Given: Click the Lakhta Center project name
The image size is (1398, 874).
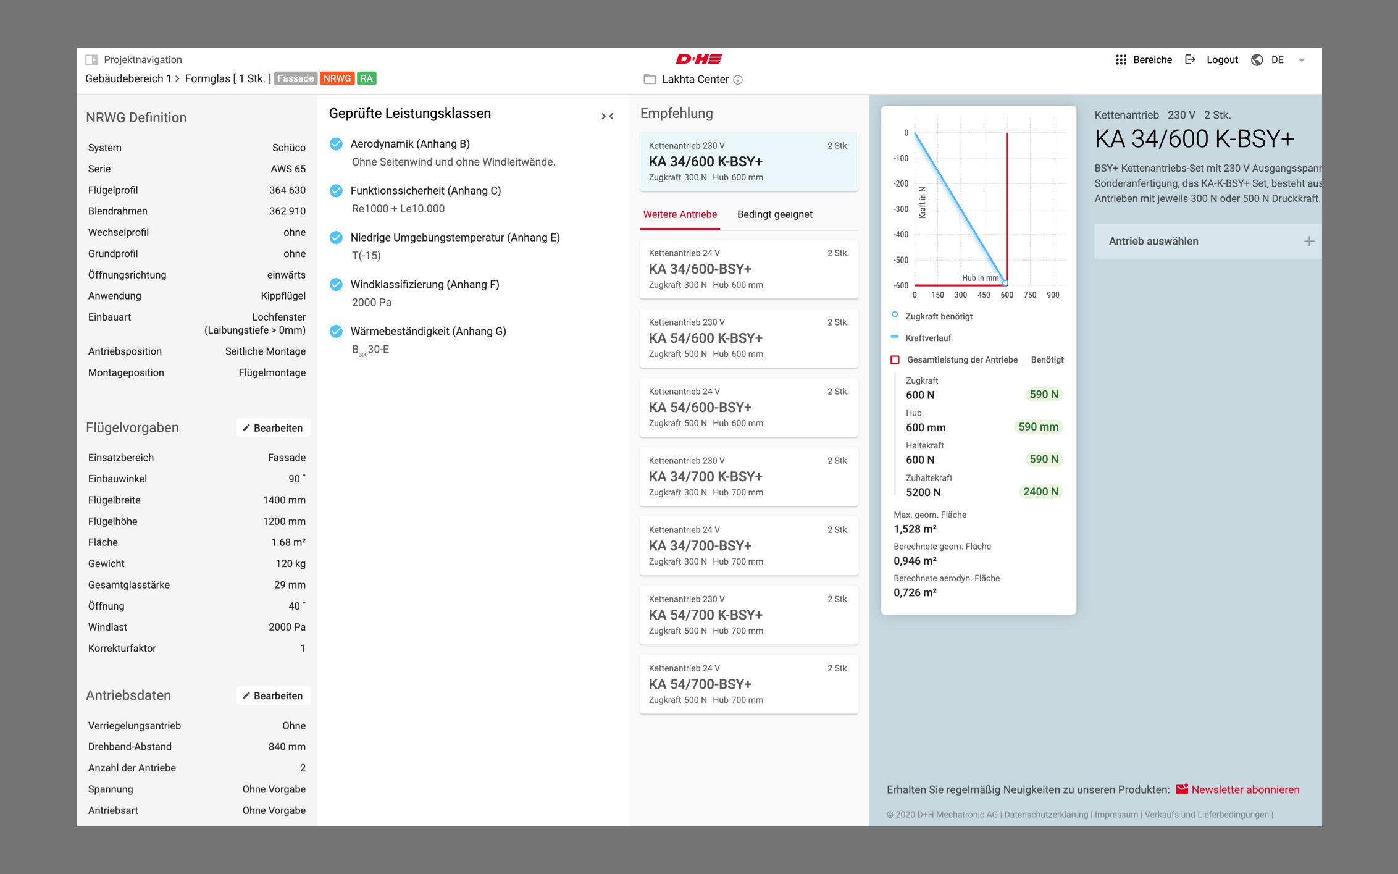Looking at the screenshot, I should 695,80.
